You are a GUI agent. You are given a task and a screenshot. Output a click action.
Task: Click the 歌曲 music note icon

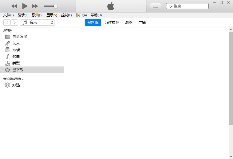(x=7, y=57)
